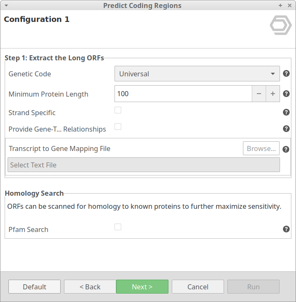Reset settings using the Default button
This screenshot has width=296, height=302.
[x=35, y=287]
